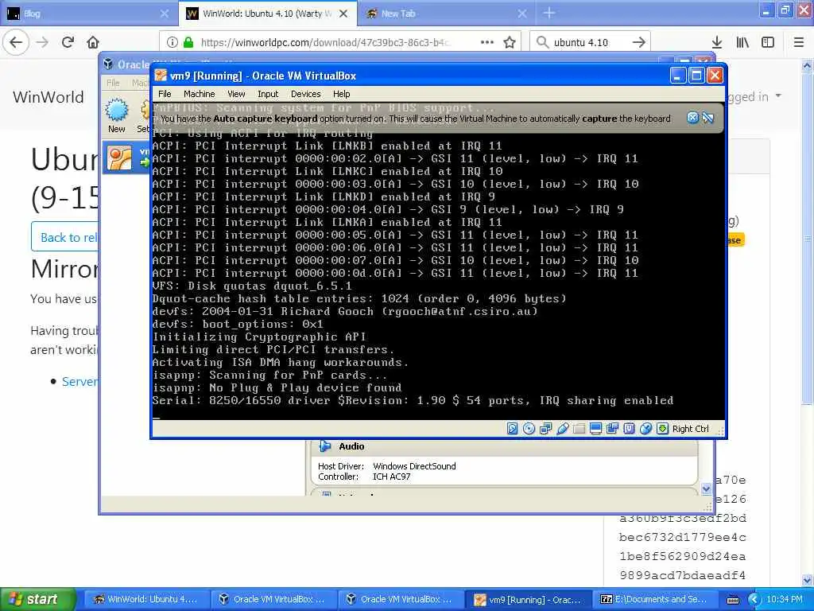Select the vm9 machine icon in VirtualBox Manager list
The height and width of the screenshot is (611, 814).
click(119, 158)
